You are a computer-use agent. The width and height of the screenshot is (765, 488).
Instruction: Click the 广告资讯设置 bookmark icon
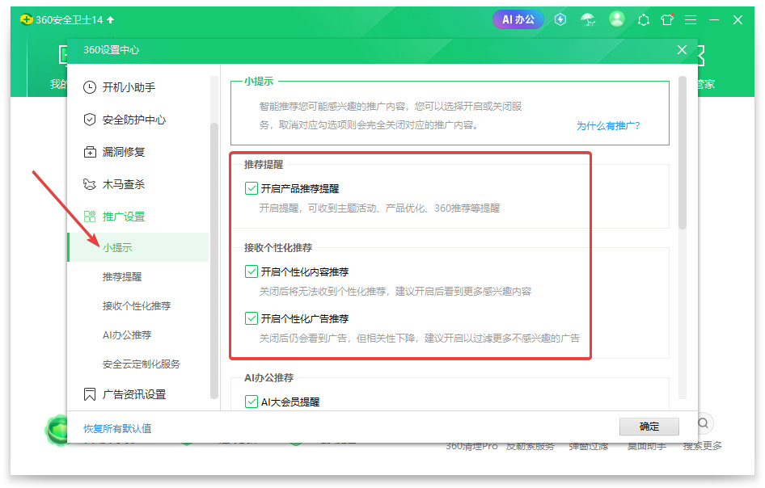click(91, 394)
